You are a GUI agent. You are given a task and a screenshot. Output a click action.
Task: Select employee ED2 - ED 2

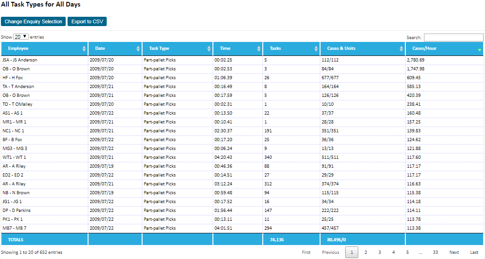click(13, 175)
